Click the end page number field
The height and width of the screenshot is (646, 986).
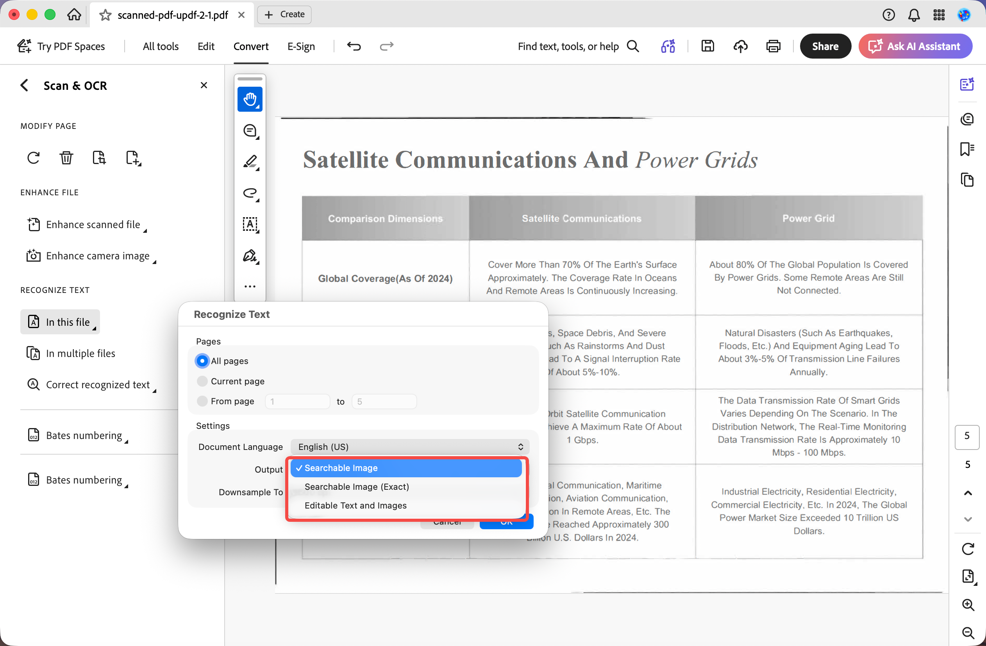pyautogui.click(x=384, y=401)
